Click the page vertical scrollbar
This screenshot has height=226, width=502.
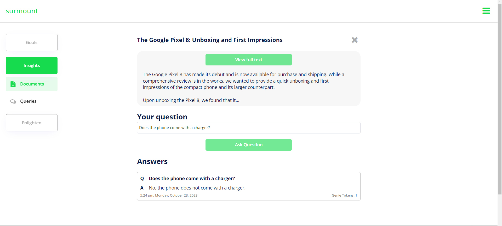pos(500,104)
